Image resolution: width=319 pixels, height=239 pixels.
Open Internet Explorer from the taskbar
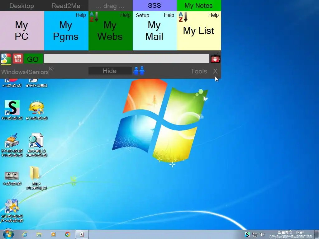(x=25, y=235)
